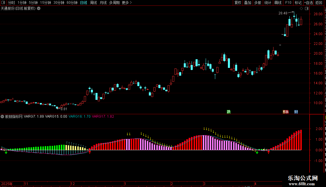Viewport: 326px width, 187px height.
Task: Open the 复权 adjustment menu
Action: [238, 3]
